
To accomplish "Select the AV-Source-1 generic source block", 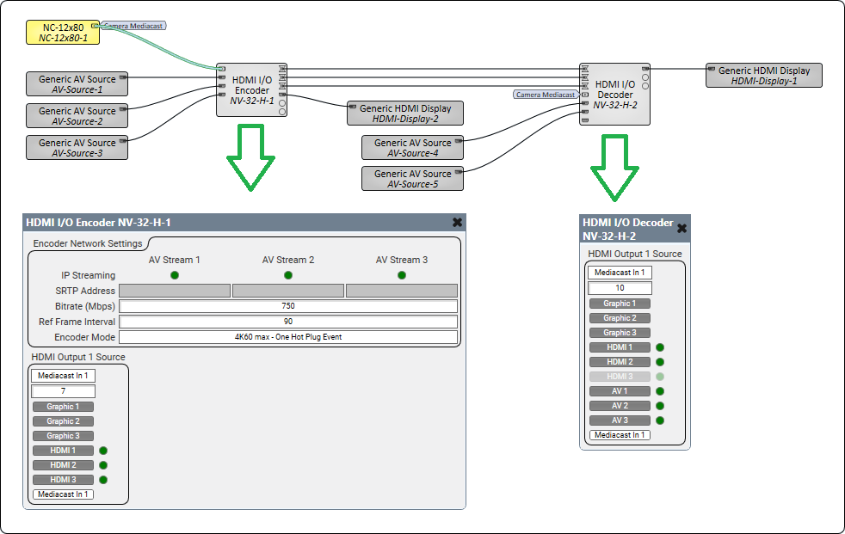I will tap(77, 84).
